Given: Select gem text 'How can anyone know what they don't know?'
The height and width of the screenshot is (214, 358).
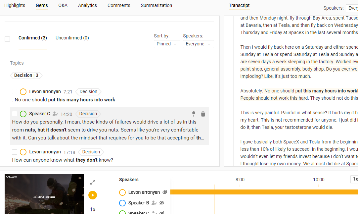Looking at the screenshot, I should click(63, 160).
